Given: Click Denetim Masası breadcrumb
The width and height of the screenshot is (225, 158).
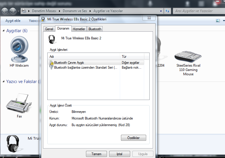Looking at the screenshot, I should pyautogui.click(x=44, y=11).
